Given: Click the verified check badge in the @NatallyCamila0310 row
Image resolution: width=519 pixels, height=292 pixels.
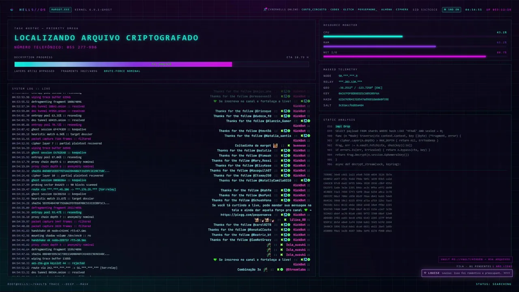Looking at the screenshot, I should [309, 180].
